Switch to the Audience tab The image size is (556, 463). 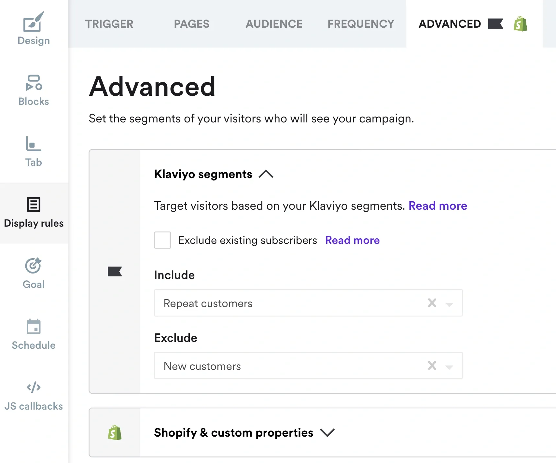[274, 24]
